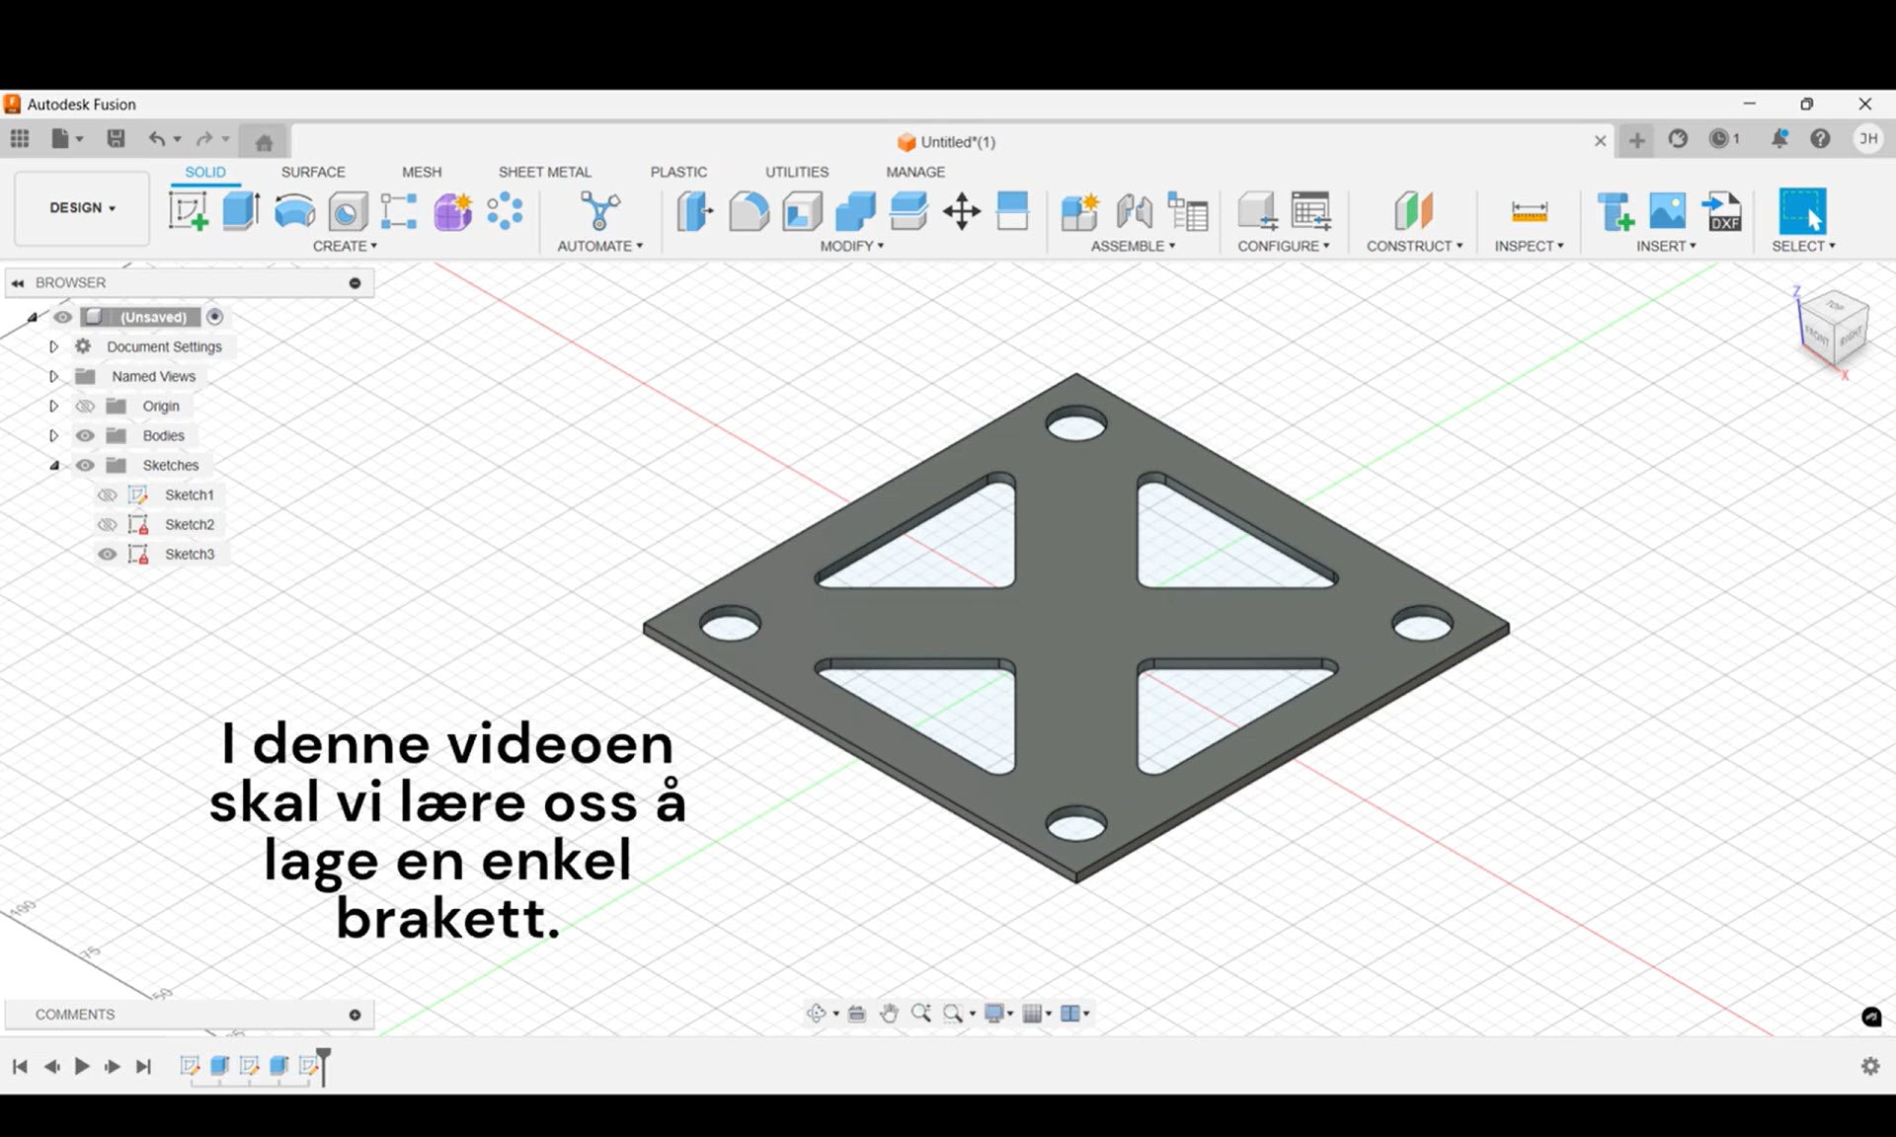Image resolution: width=1896 pixels, height=1137 pixels.
Task: Switch to the SURFACE tab
Action: 313,172
